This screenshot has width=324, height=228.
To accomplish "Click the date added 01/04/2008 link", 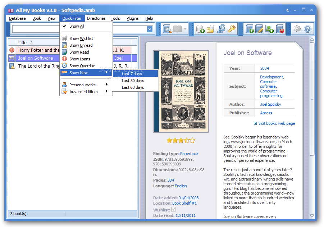I will [x=189, y=198].
